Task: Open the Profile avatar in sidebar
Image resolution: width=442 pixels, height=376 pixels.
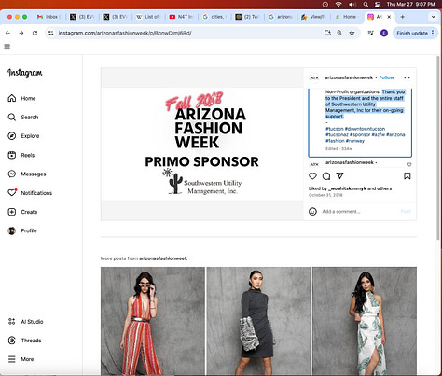Action: [12, 230]
